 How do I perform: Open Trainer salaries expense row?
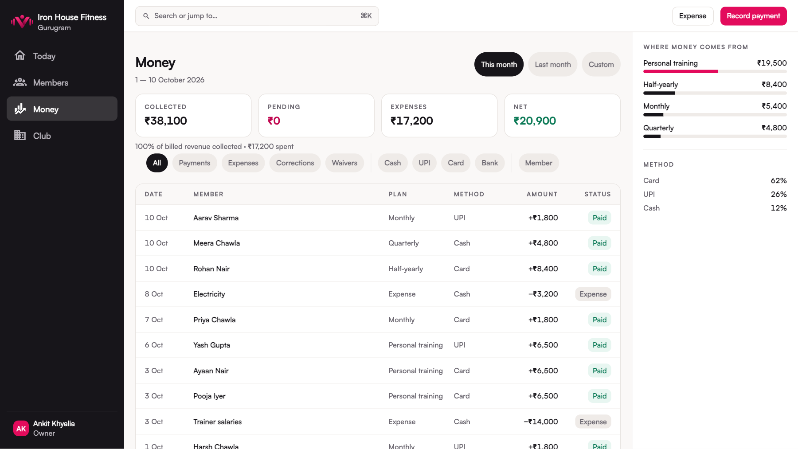[x=378, y=422]
